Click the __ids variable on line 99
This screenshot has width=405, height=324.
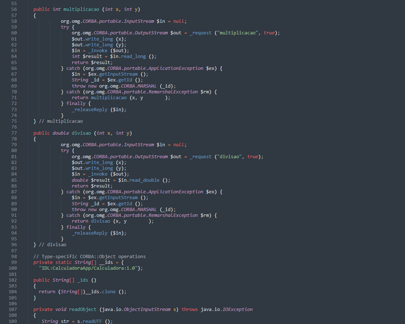pyautogui.click(x=106, y=262)
